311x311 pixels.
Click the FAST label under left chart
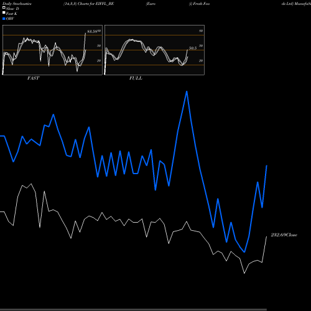tap(33, 78)
